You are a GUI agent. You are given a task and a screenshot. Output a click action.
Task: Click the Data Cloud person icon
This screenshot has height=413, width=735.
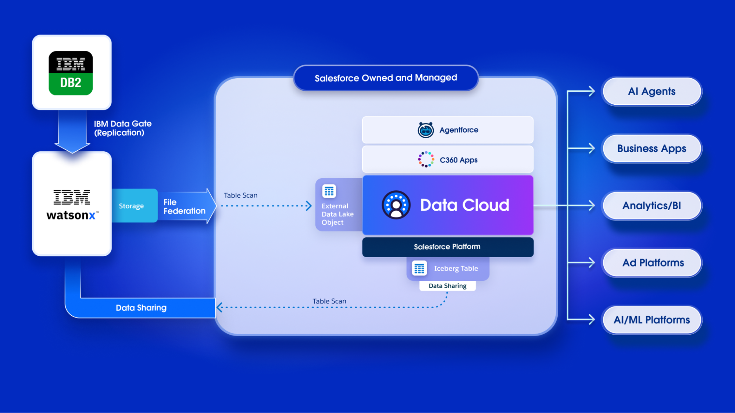pyautogui.click(x=396, y=205)
